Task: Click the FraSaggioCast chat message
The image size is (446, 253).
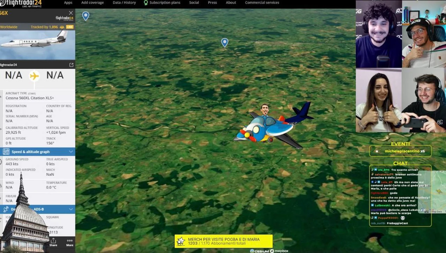Action: tap(389, 223)
